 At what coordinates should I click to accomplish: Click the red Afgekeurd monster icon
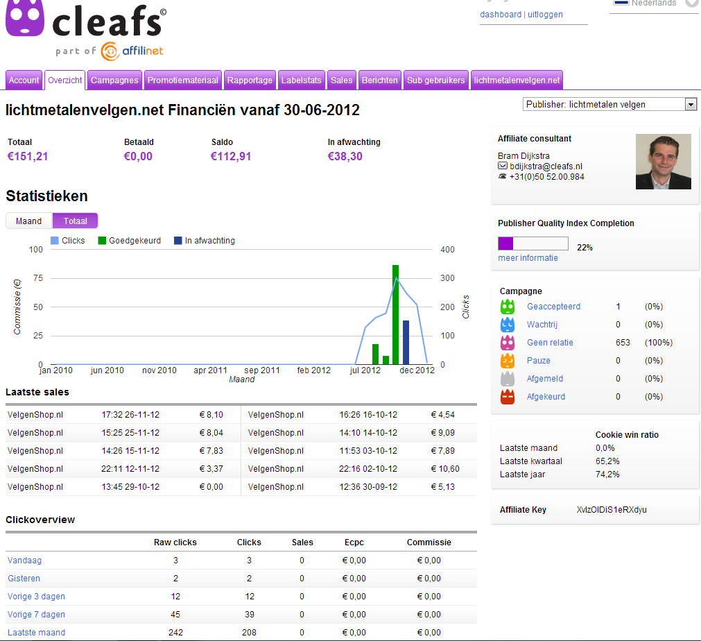click(x=508, y=396)
